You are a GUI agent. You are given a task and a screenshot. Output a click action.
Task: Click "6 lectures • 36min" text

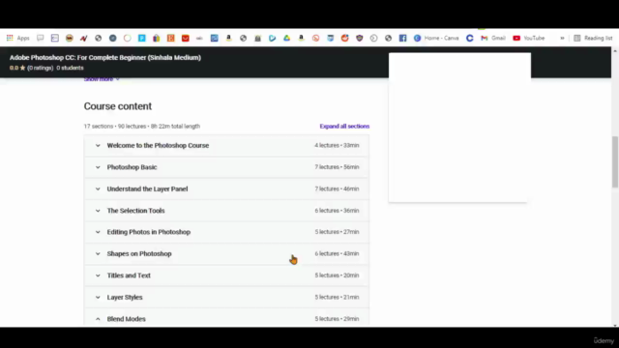click(337, 211)
